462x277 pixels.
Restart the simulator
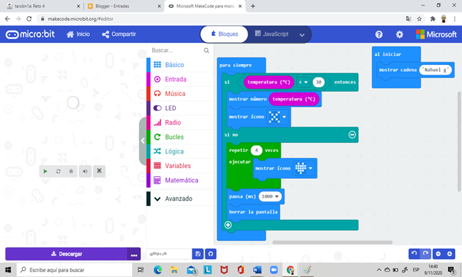pos(58,171)
